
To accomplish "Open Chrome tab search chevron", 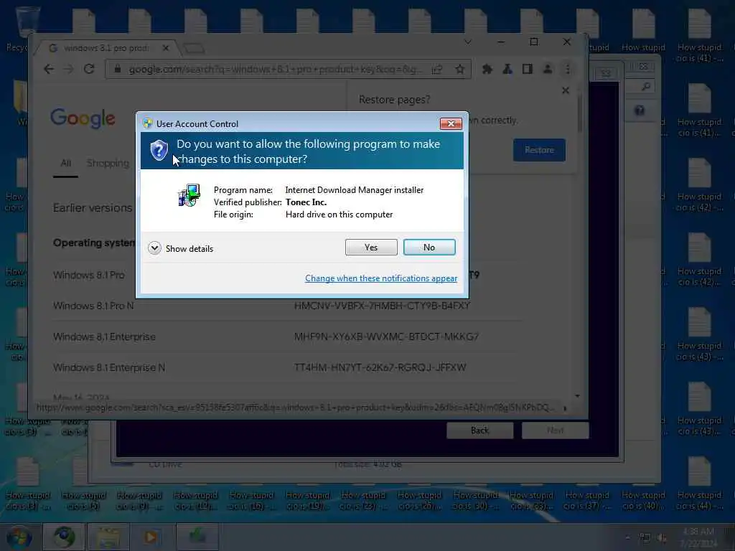I will [x=468, y=42].
